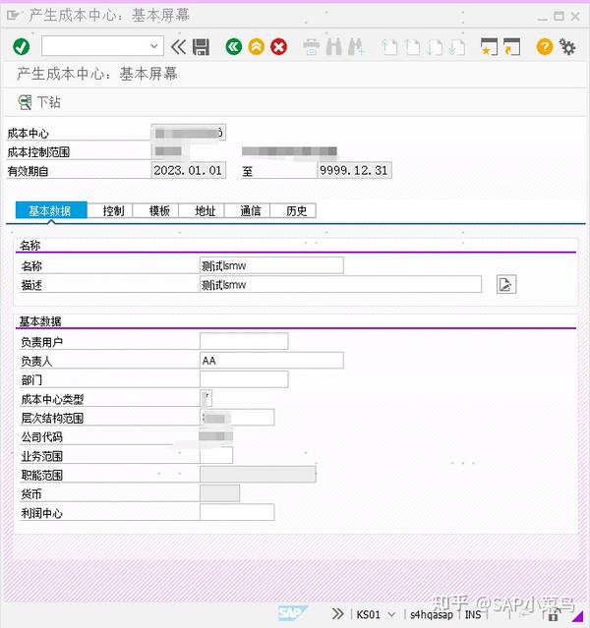Click the 下钻 drilldown button
This screenshot has width=590, height=628.
[39, 102]
